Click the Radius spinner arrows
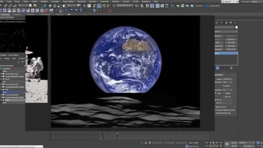 232,79
